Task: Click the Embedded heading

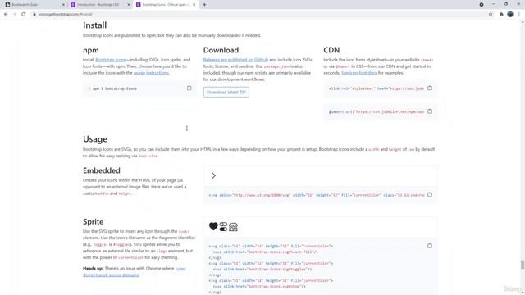Action: coord(102,170)
